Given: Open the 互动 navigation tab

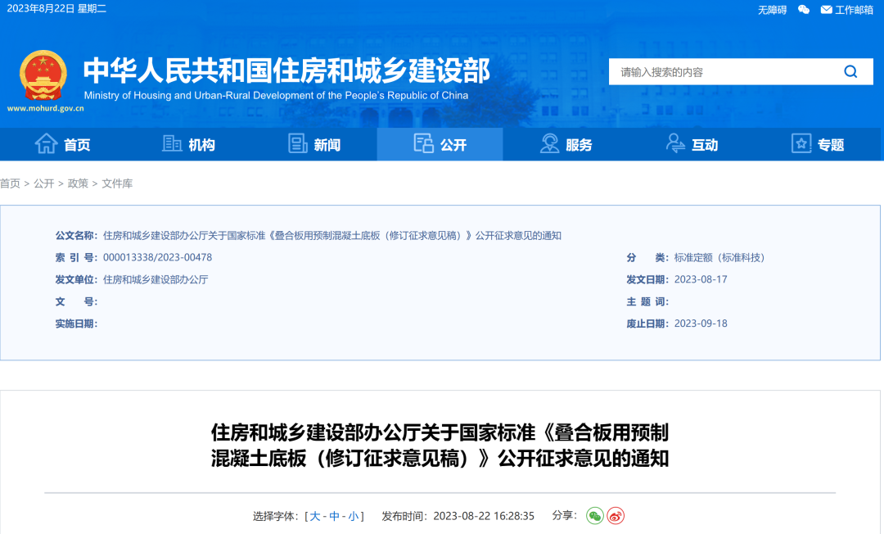Looking at the screenshot, I should [x=691, y=144].
